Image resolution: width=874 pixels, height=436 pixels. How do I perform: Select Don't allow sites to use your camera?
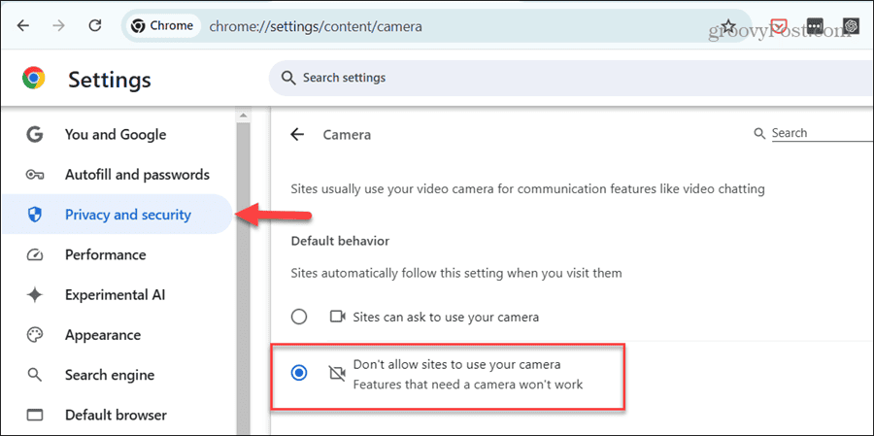click(299, 374)
